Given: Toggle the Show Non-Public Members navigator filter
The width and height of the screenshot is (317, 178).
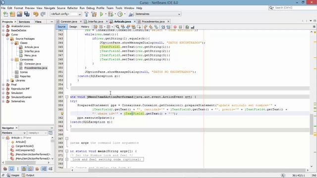Looking at the screenshot, I should click(24, 169).
